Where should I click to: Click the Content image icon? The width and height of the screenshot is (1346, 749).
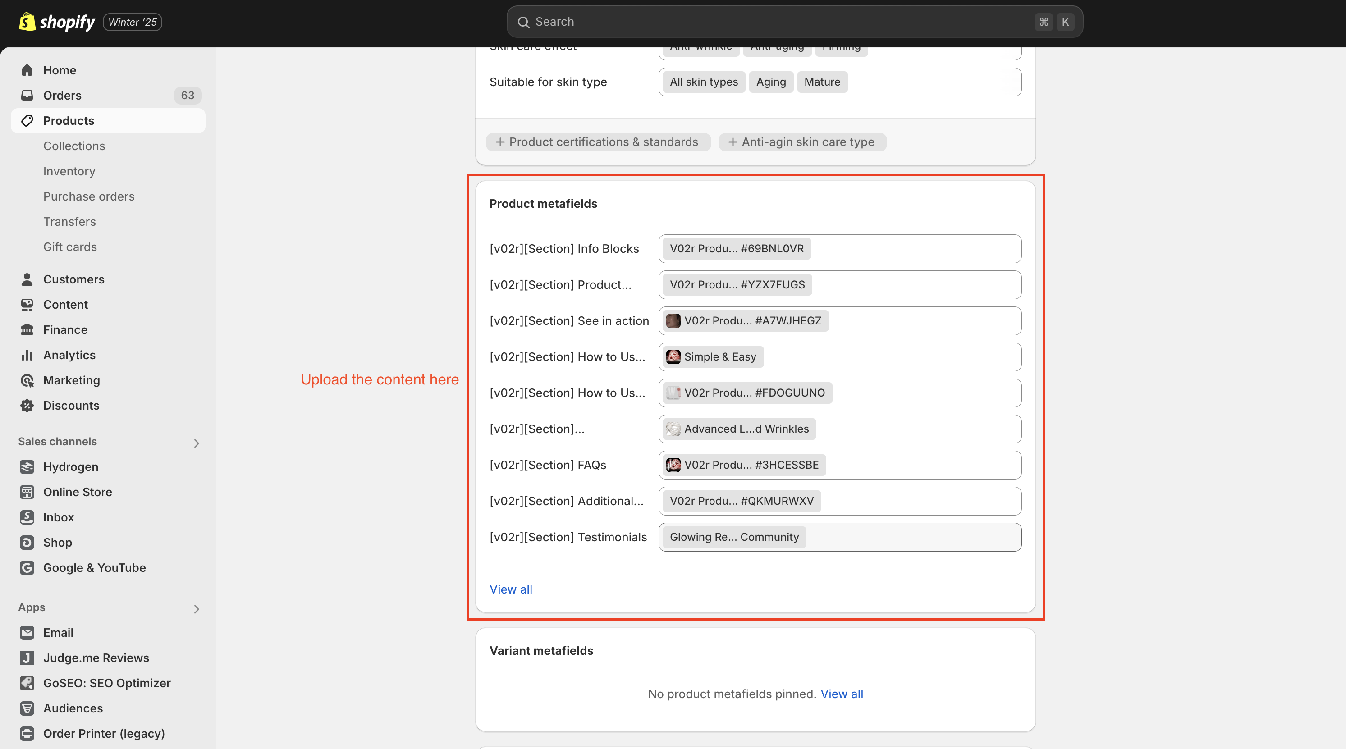click(27, 305)
